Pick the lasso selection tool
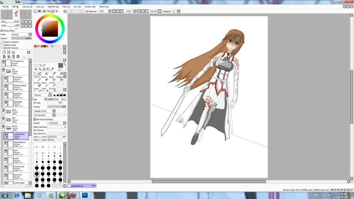The image size is (354, 199). pos(40,65)
